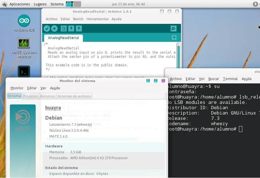Select the AnalogReadSerial sketch tab
260x178 pixels.
click(63, 38)
